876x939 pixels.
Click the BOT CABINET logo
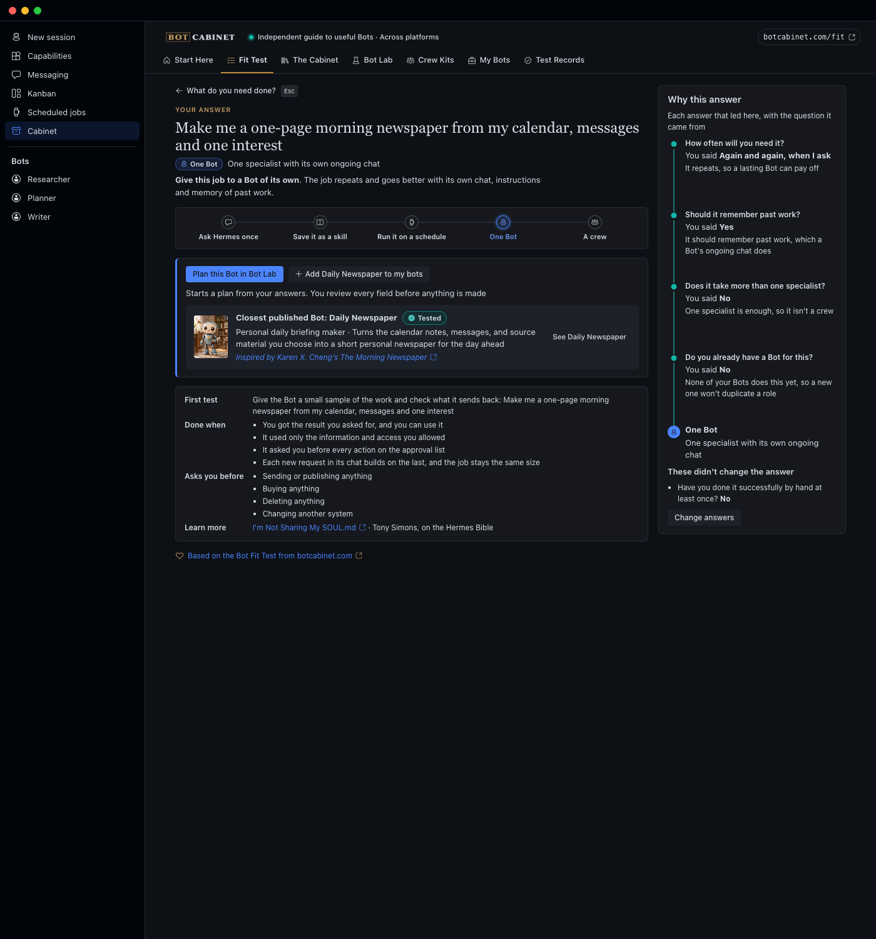200,37
